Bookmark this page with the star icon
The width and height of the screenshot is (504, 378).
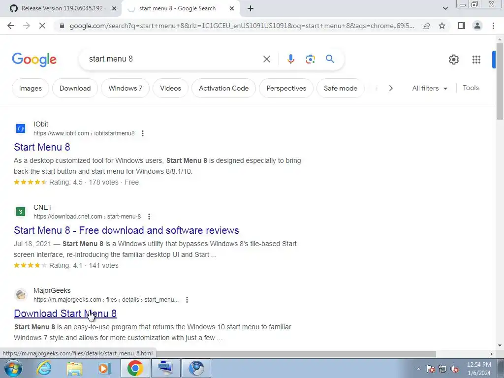(442, 26)
